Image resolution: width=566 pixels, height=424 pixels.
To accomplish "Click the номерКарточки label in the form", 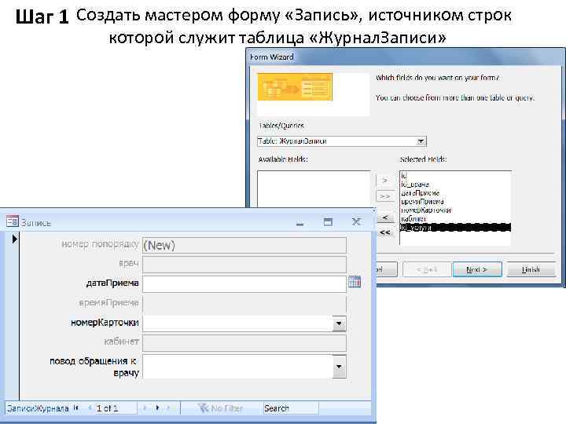I will [105, 323].
